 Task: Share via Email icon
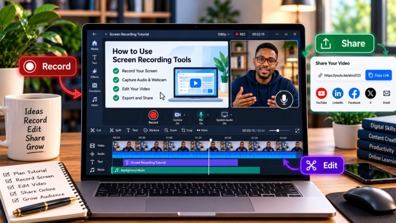(x=387, y=94)
